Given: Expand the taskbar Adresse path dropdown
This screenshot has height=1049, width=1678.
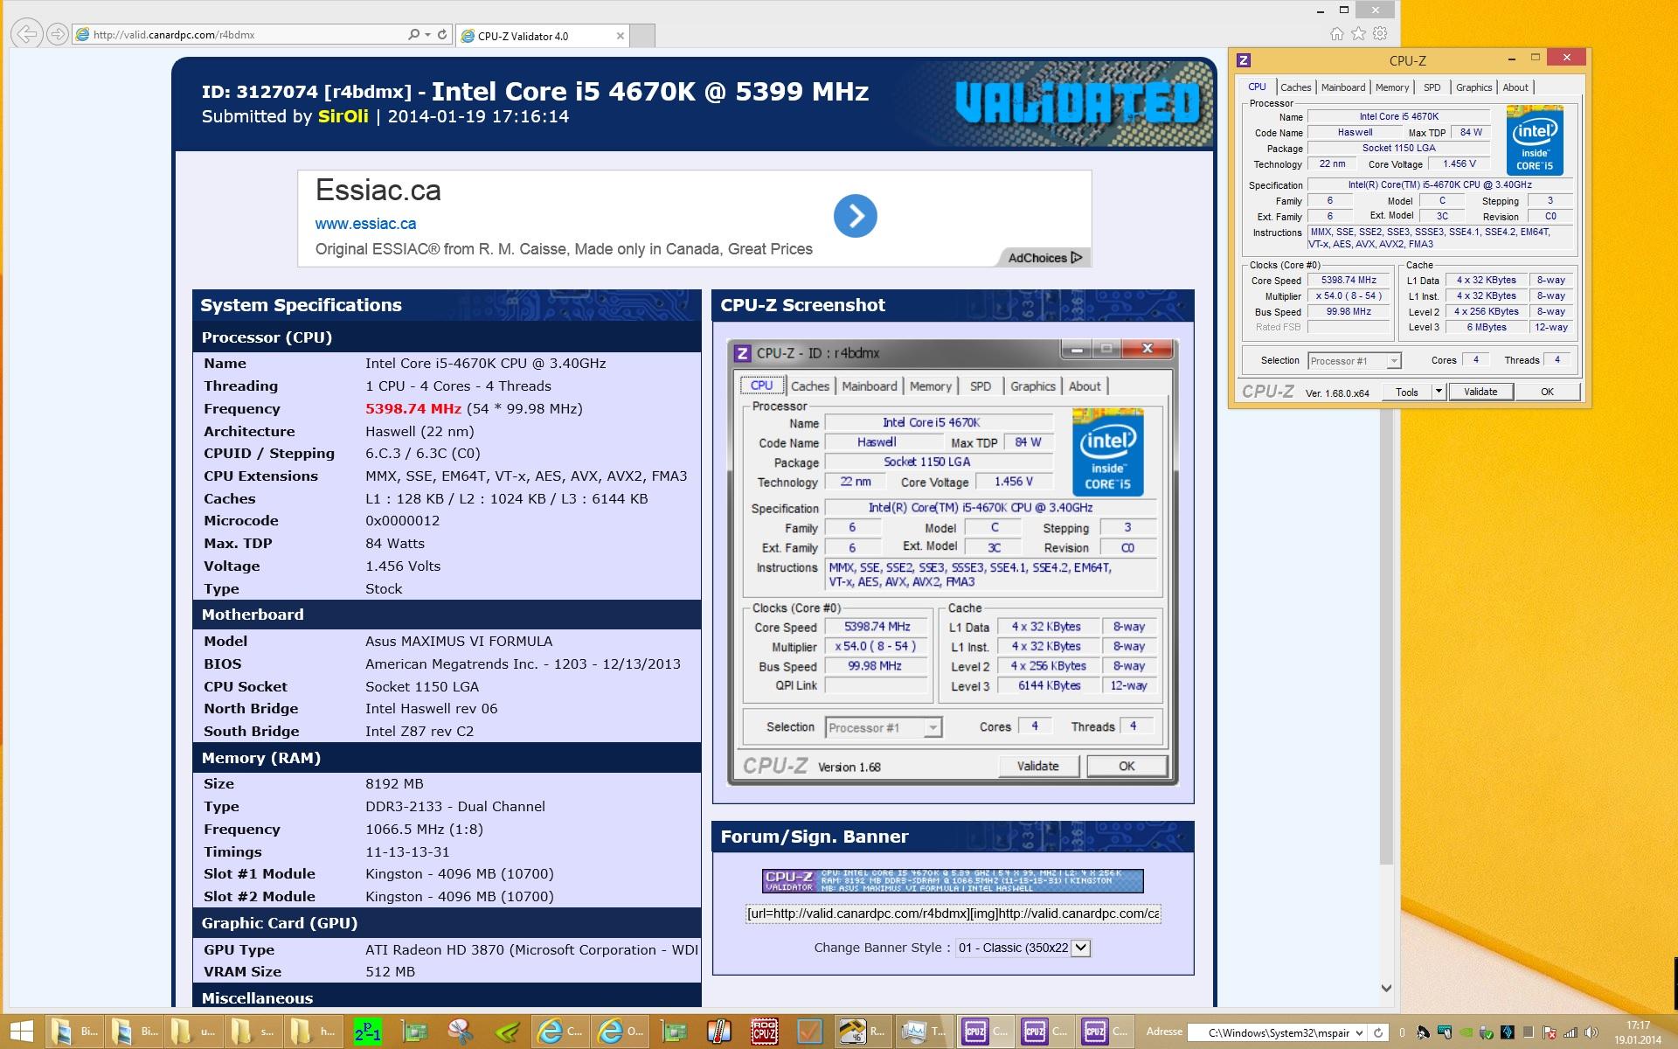Looking at the screenshot, I should 1359,1032.
